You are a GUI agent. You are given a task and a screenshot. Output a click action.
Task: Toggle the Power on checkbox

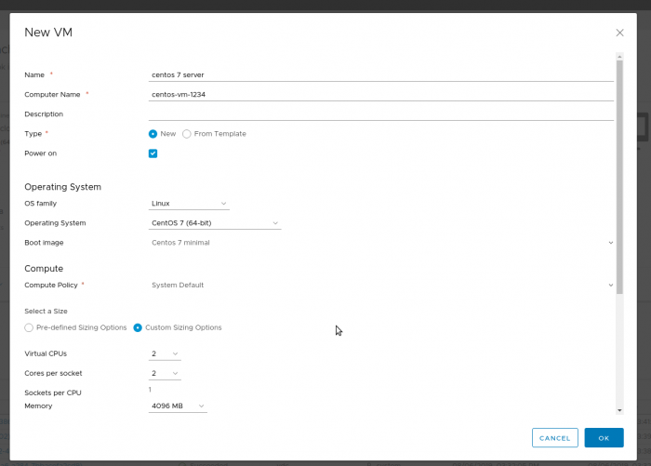tap(153, 153)
